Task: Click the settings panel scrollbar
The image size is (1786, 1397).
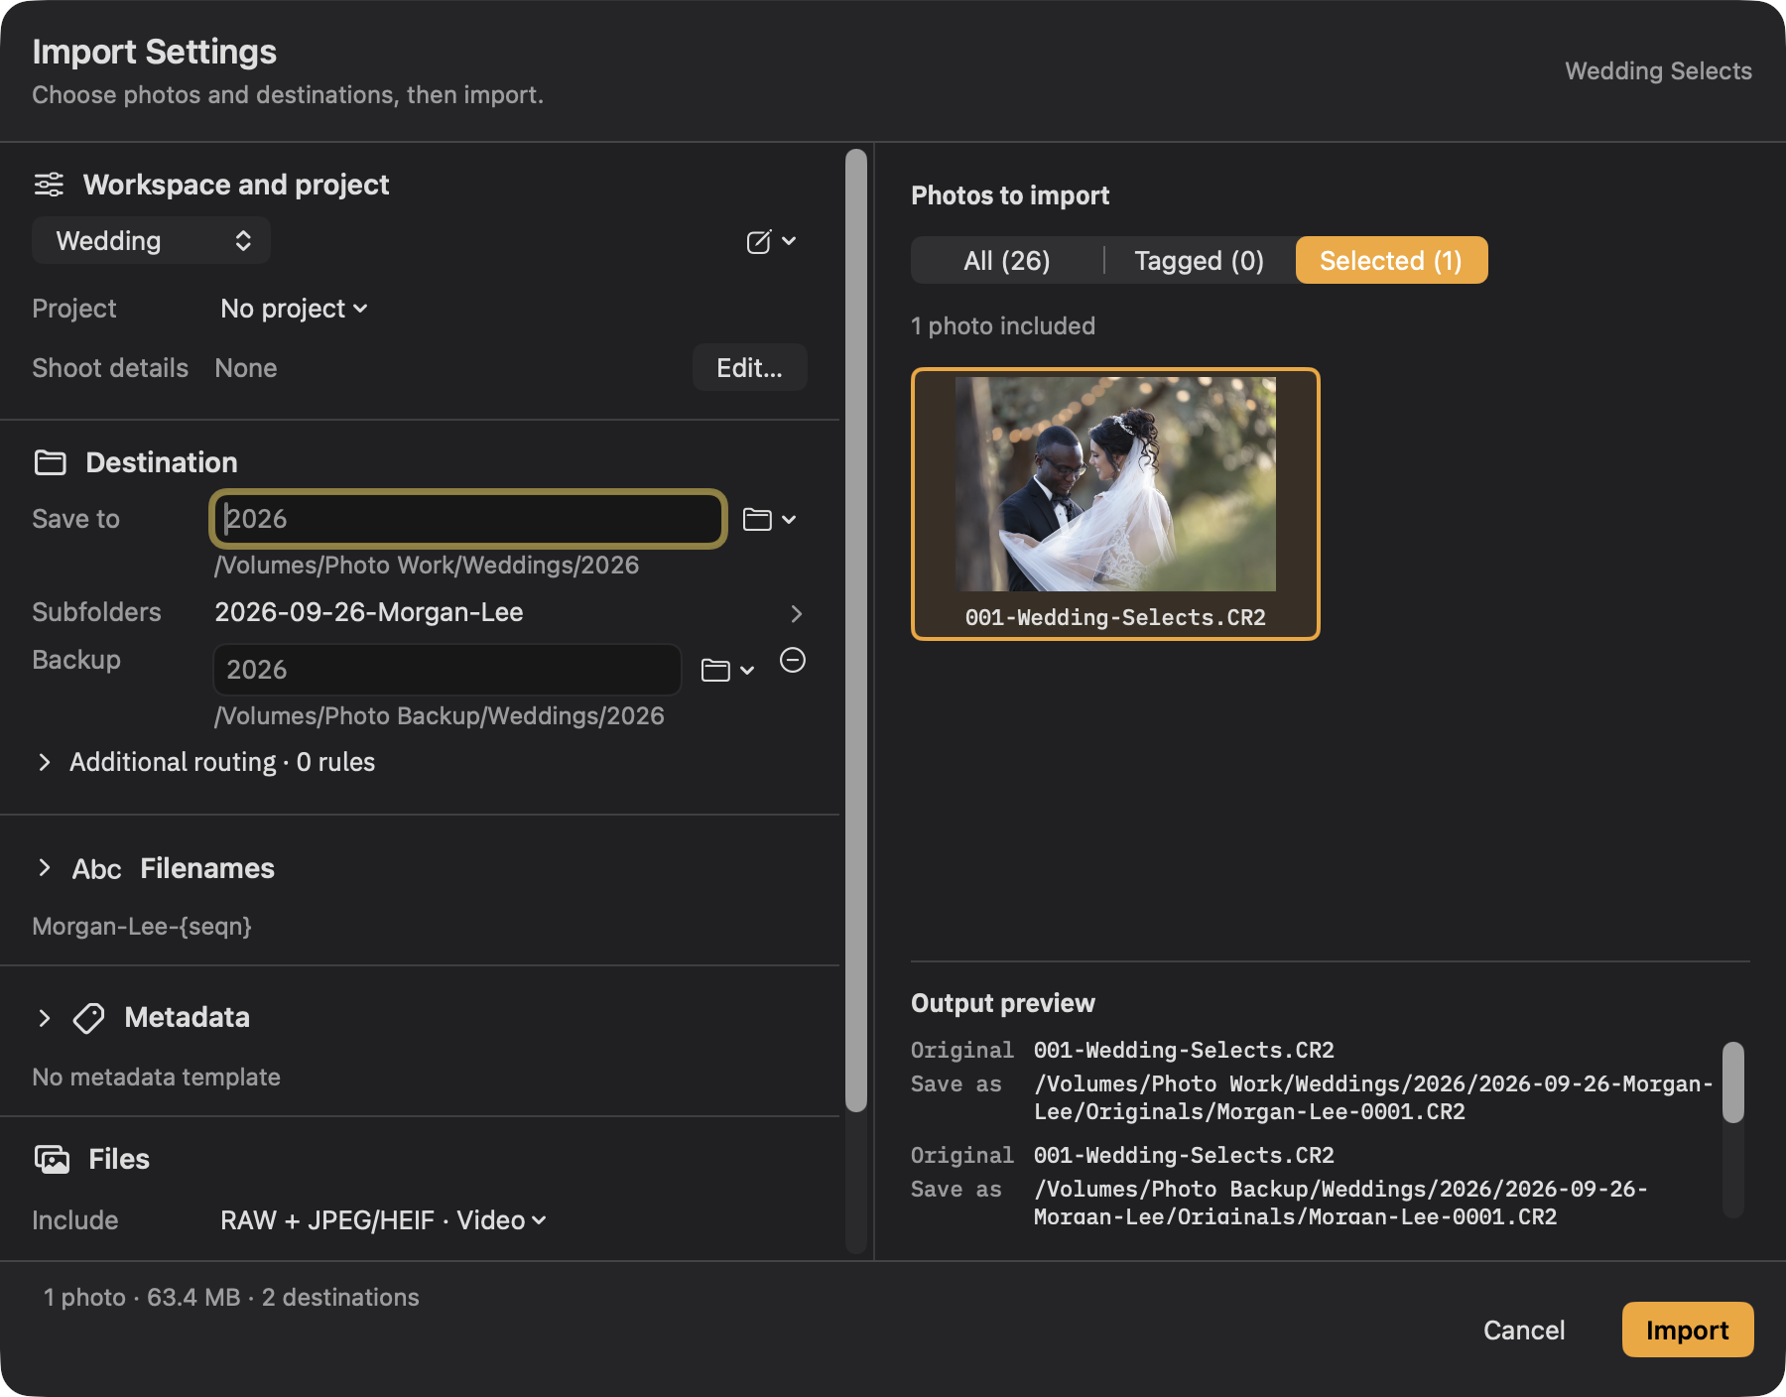Action: tap(855, 630)
